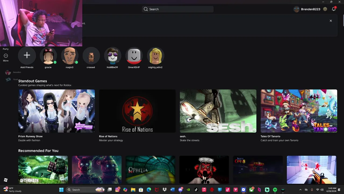Click the Windows taskbar search box
Screen dimensions: 344x194
tap(85, 190)
